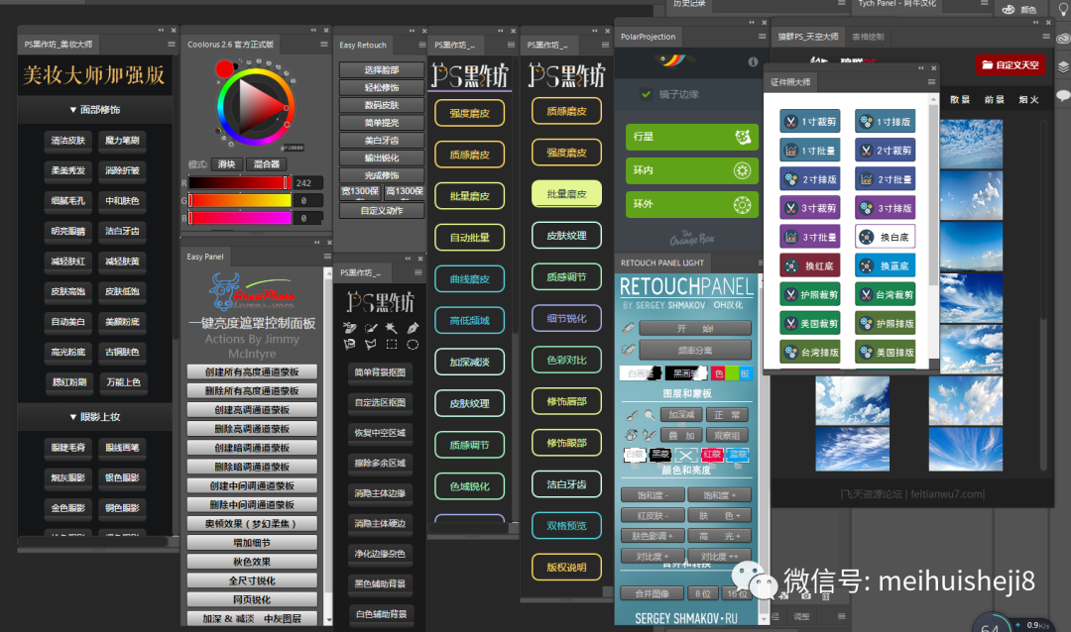
Task: Switch Coolorus mode to 滑块
Action: pyautogui.click(x=226, y=164)
